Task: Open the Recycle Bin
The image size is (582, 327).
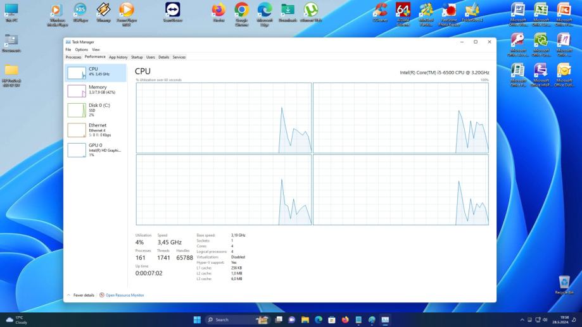Action: (564, 285)
